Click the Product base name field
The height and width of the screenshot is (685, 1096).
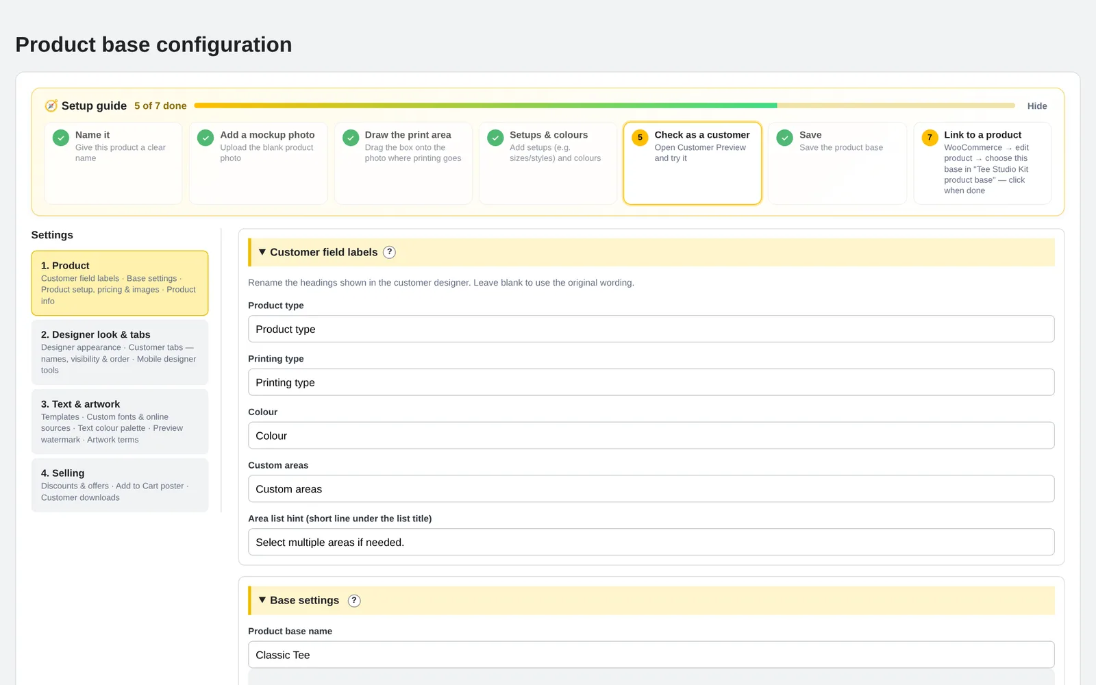651,655
